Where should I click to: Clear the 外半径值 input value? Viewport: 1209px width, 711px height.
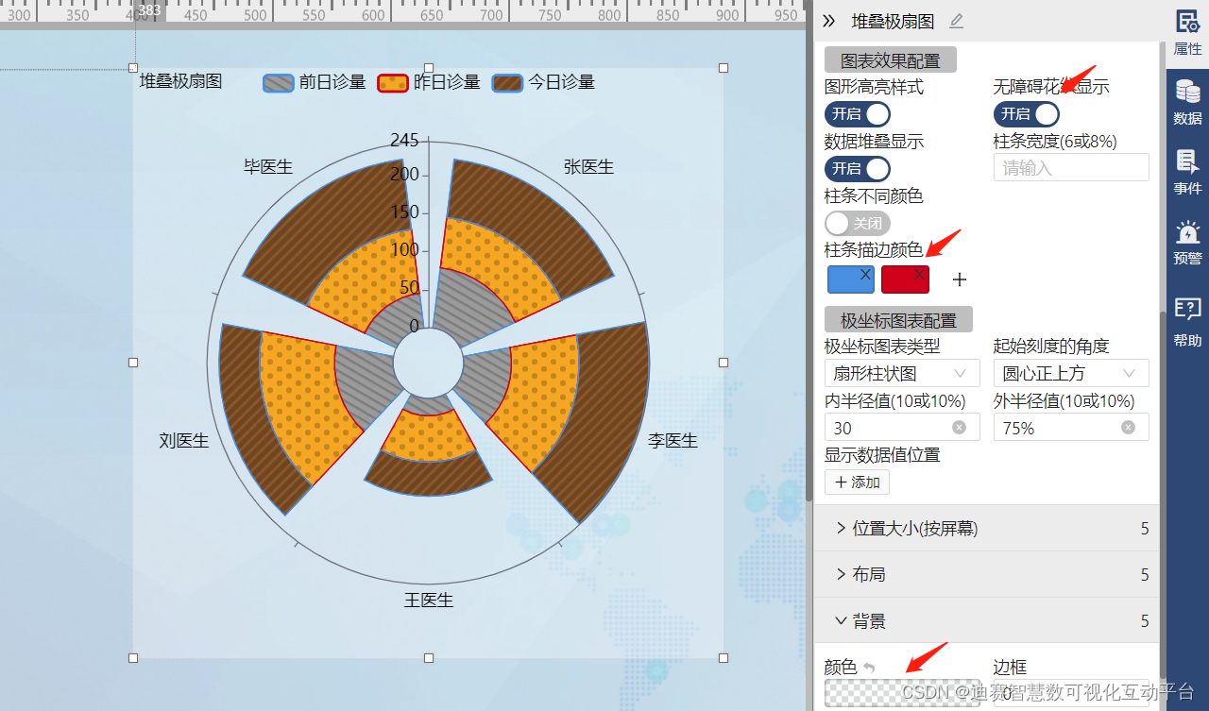tap(1128, 428)
